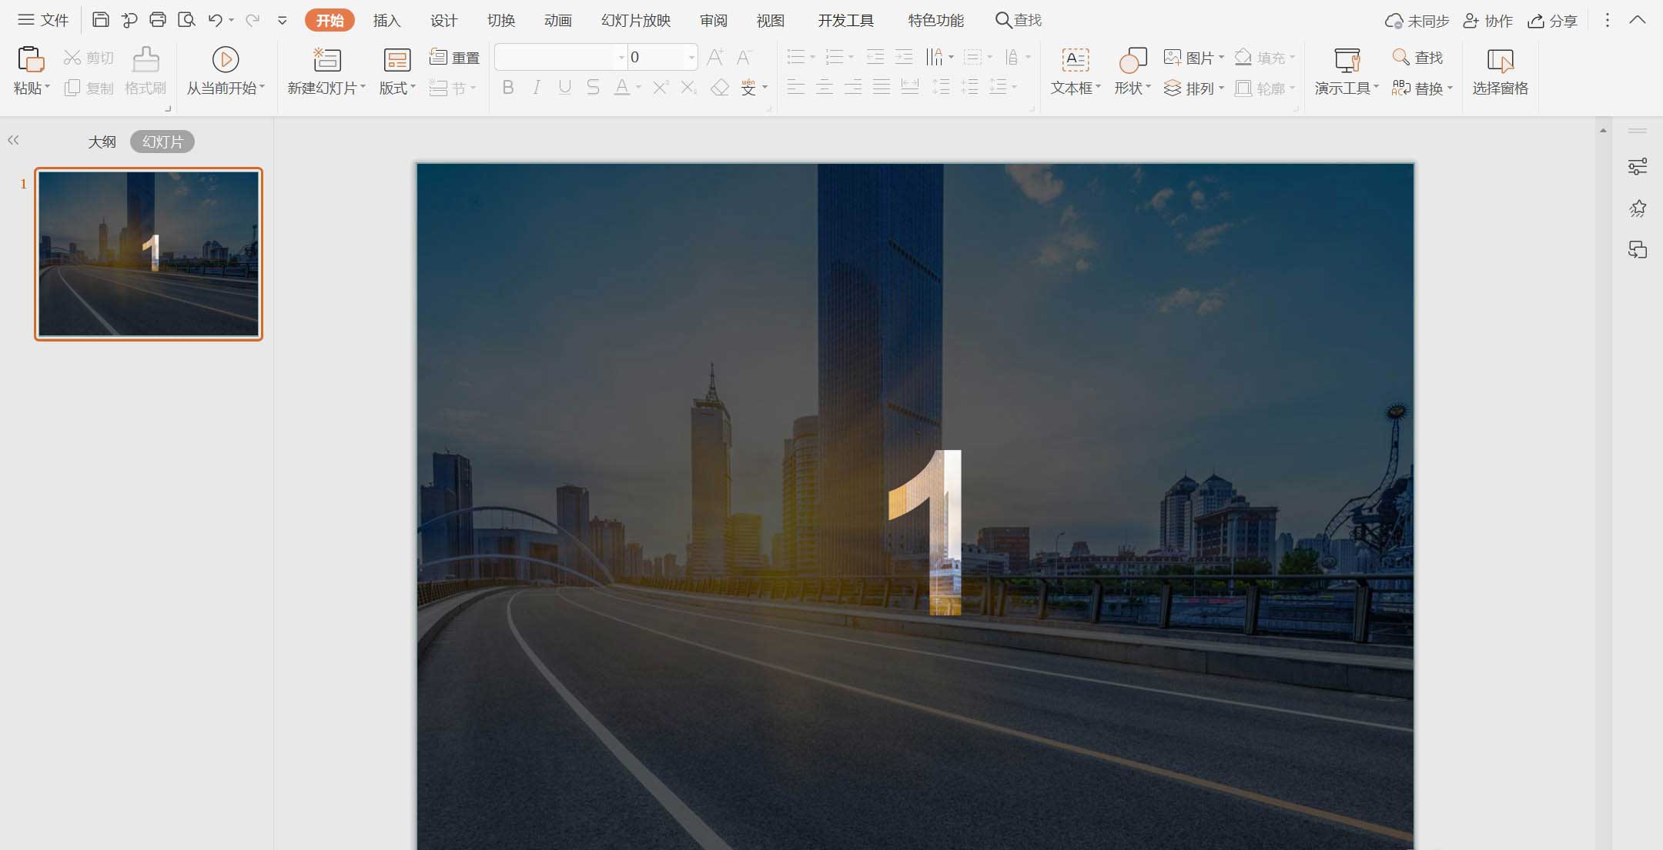
Task: Toggle italic formatting button
Action: click(537, 88)
